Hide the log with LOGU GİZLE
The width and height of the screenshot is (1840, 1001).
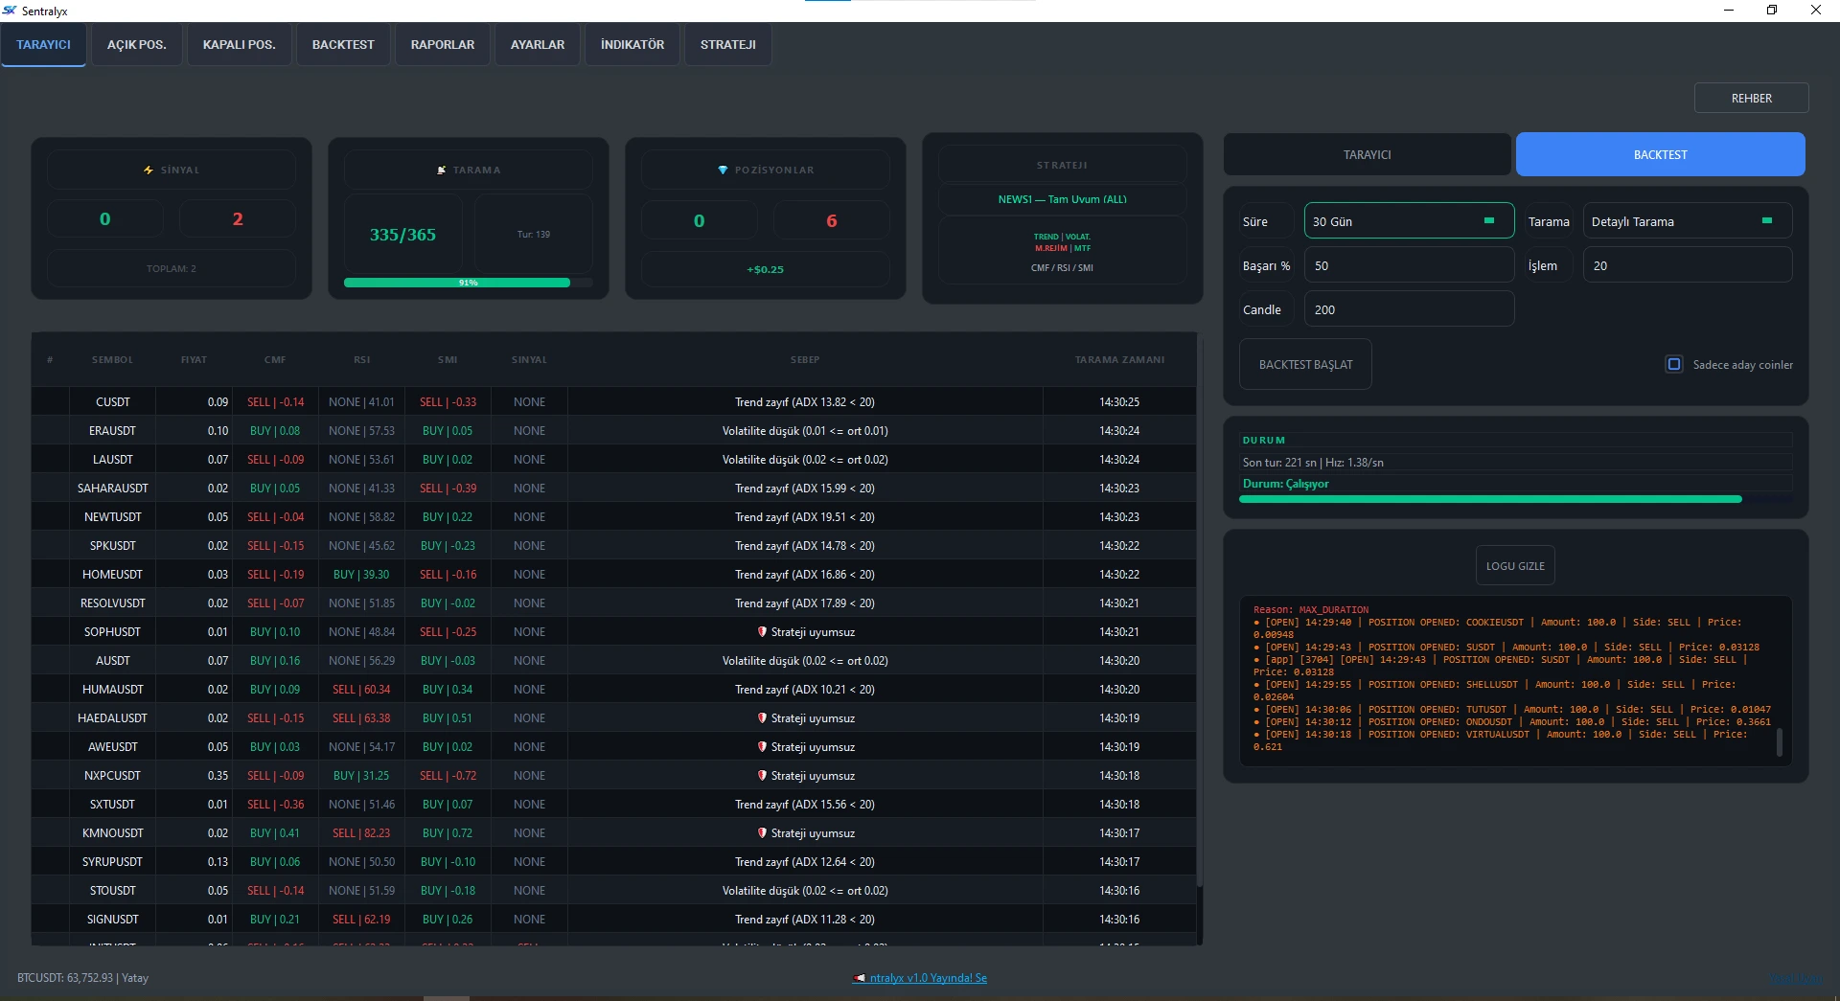(x=1515, y=566)
